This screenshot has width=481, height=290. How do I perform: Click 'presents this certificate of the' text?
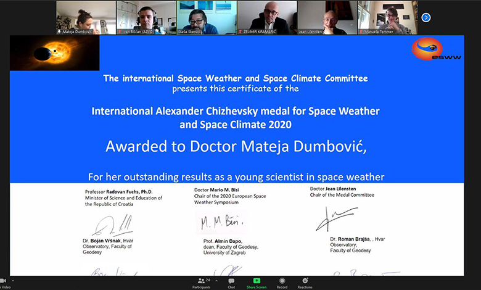point(236,89)
